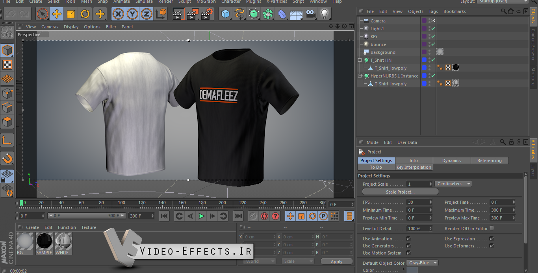Open the Centimeters unit dropdown
The image size is (538, 273).
pos(453,184)
